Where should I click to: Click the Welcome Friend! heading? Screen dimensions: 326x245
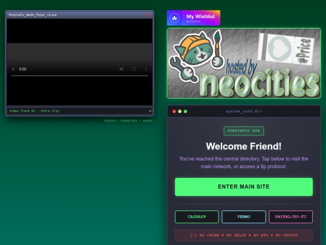pos(244,146)
